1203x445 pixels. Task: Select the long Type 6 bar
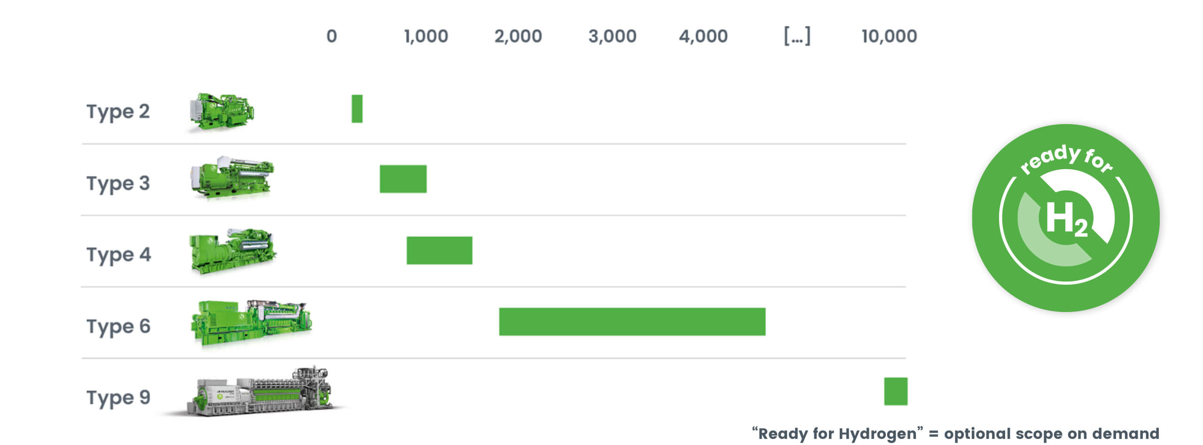[632, 322]
